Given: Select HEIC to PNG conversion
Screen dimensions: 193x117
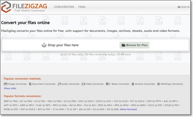Looking at the screenshot, I should click(54, 101).
